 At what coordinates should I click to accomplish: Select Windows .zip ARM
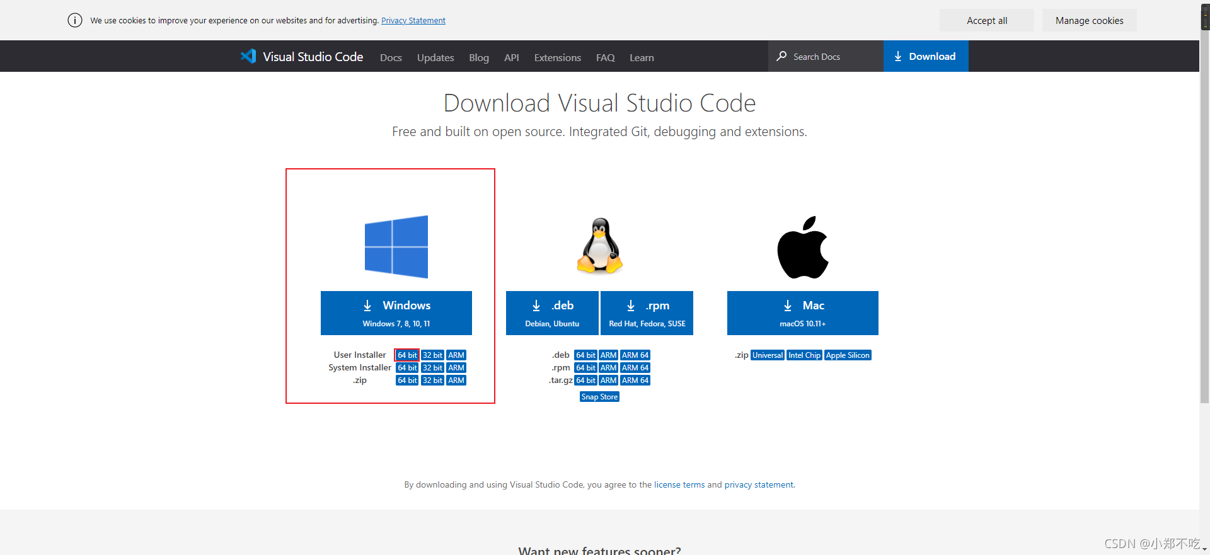[456, 380]
